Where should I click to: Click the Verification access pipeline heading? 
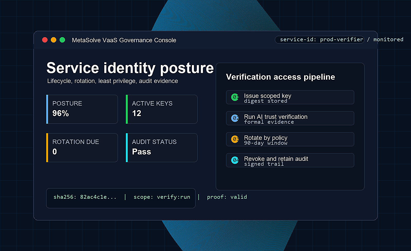281,77
